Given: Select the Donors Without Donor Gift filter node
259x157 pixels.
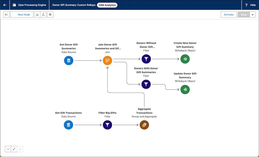Looking at the screenshot, I should (146, 59).
